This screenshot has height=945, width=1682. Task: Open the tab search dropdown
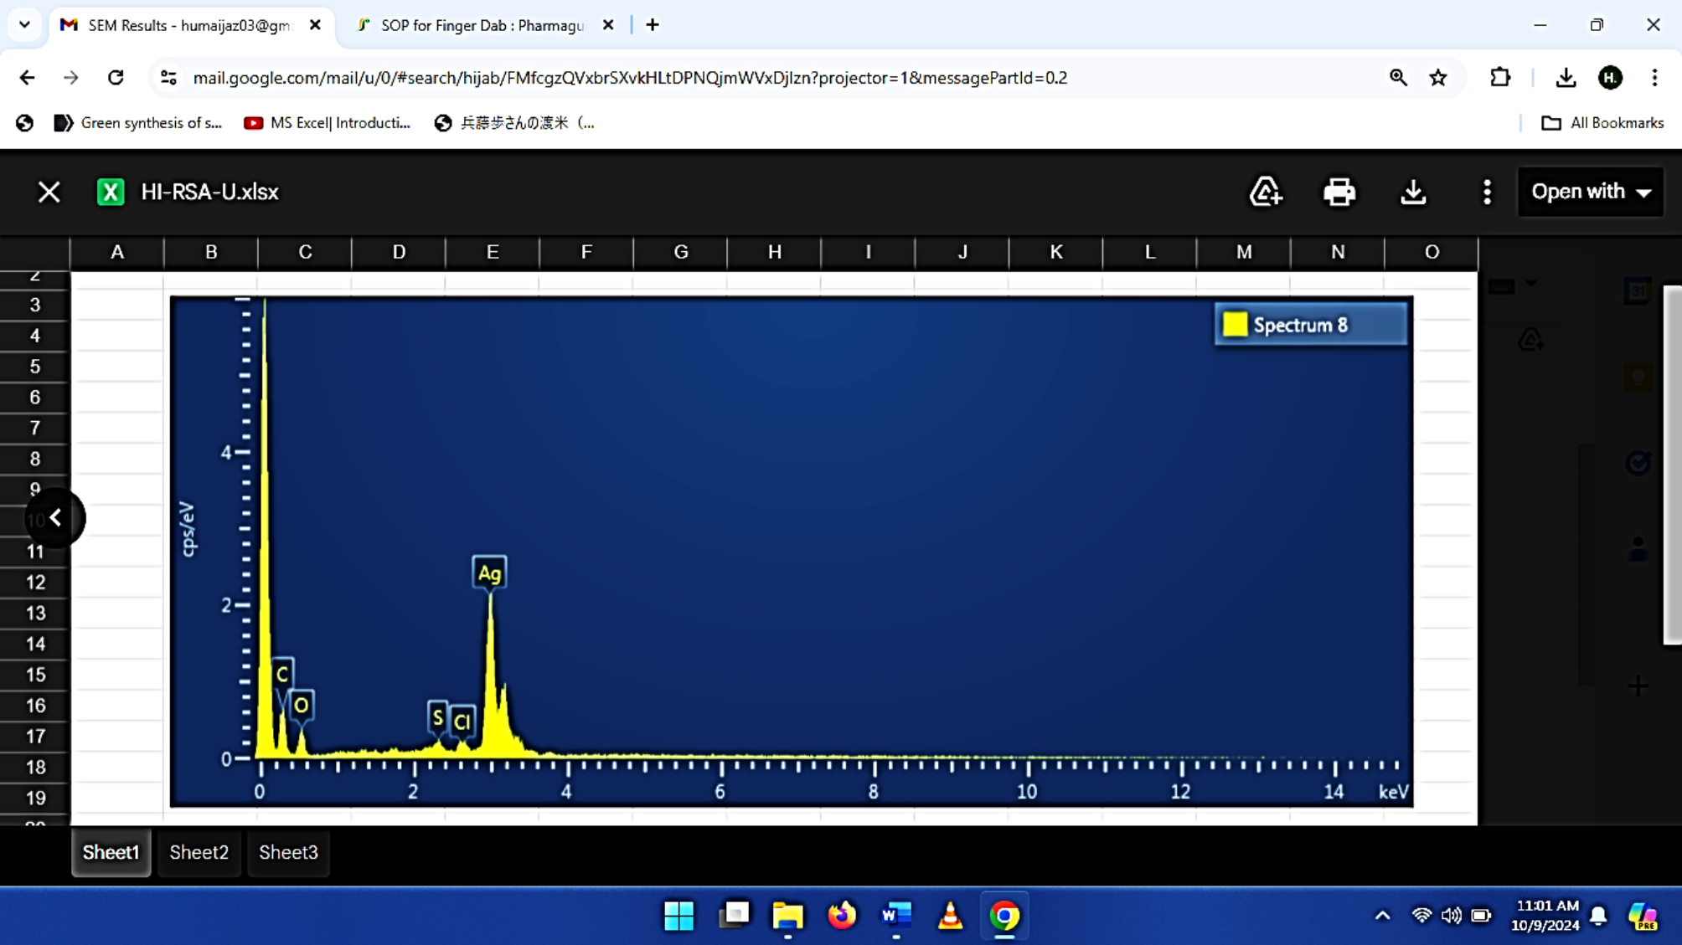click(24, 25)
